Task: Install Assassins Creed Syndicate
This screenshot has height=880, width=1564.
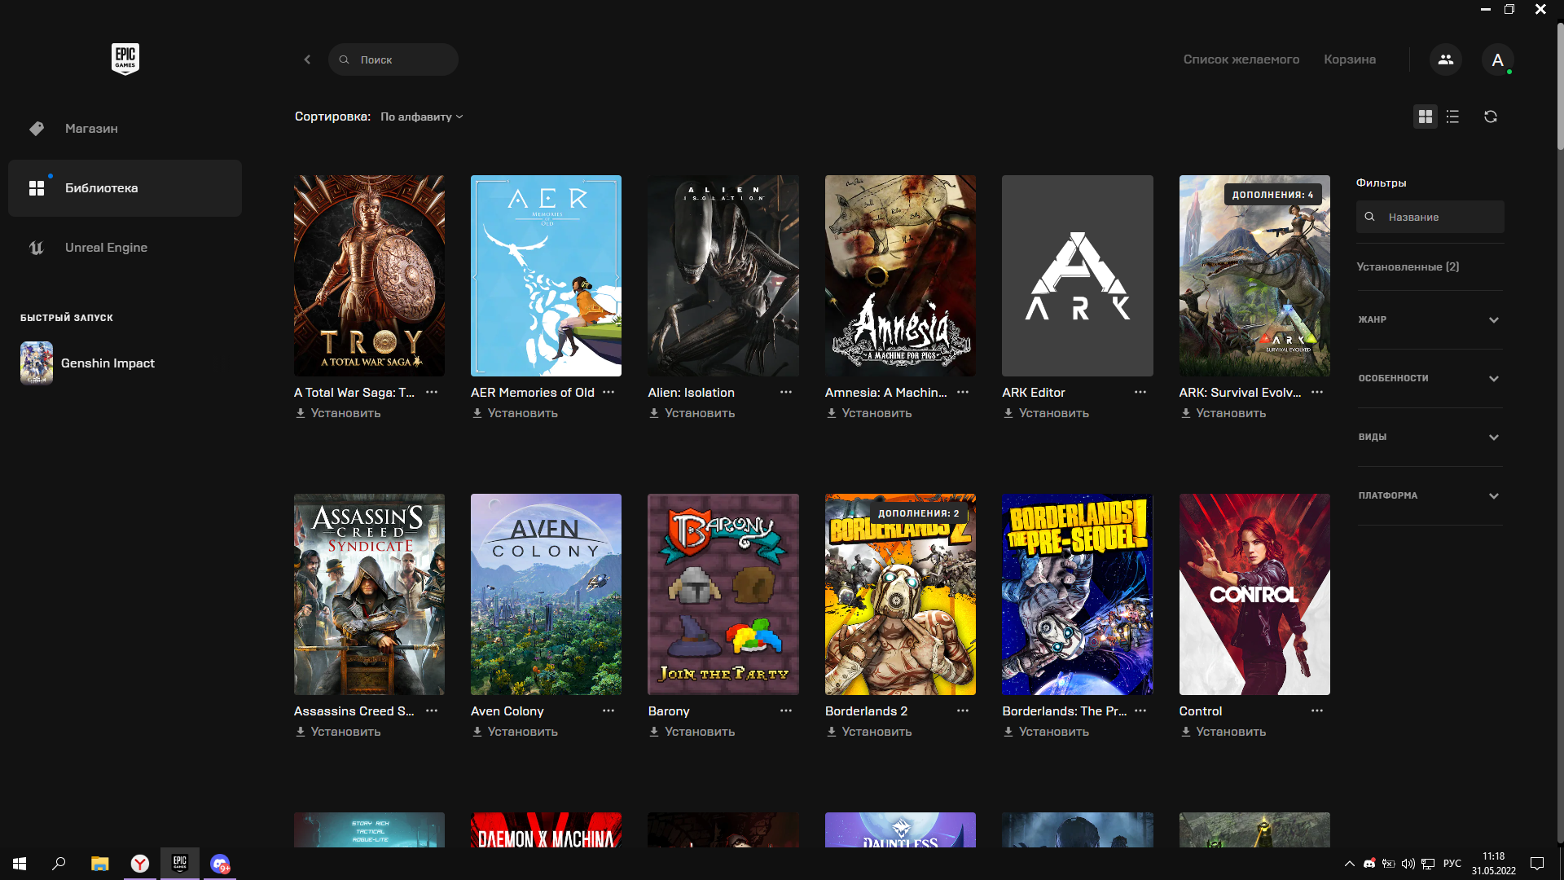Action: [338, 732]
